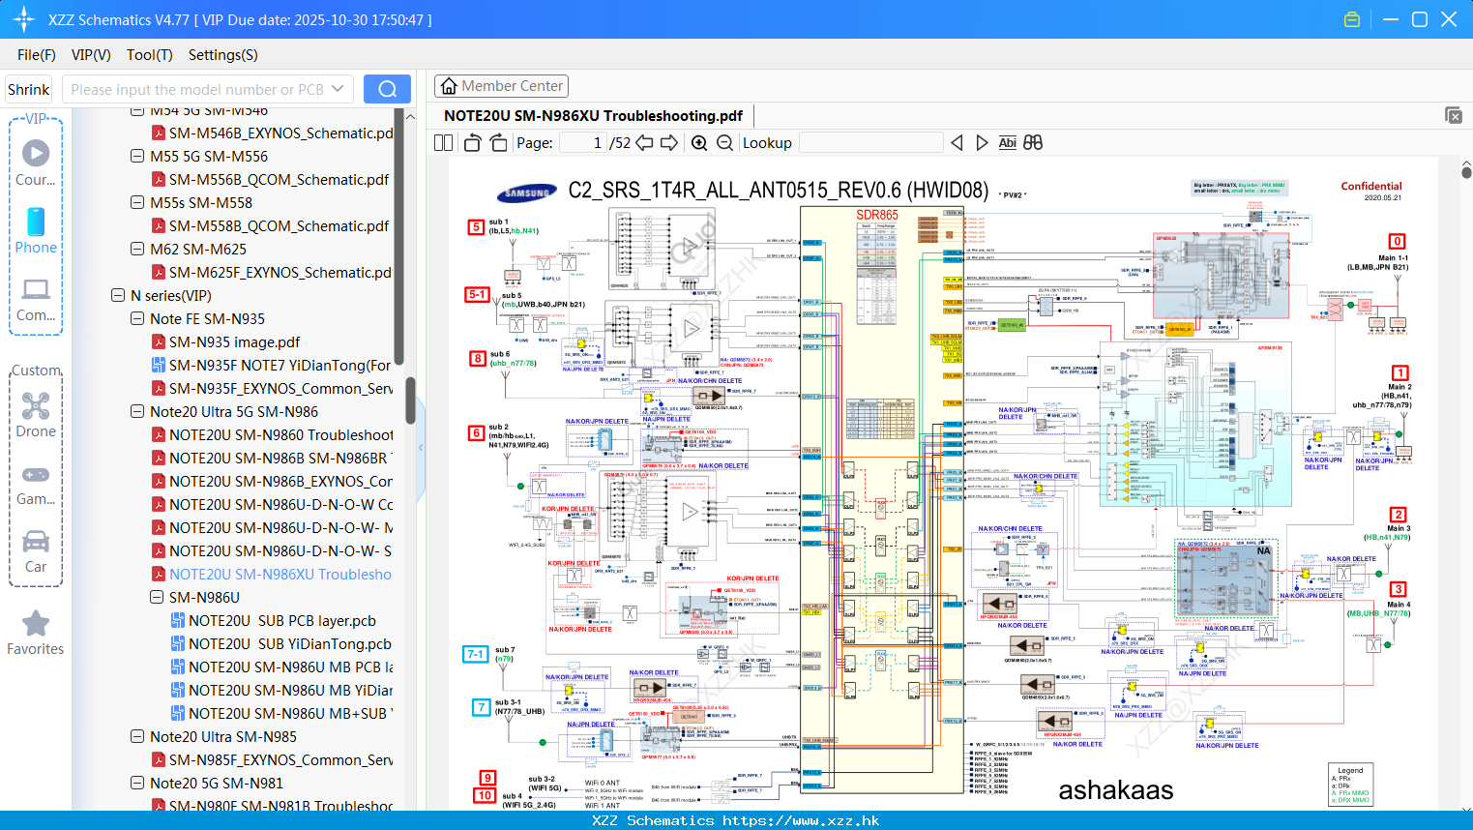
Task: Open Favorites star
Action: pyautogui.click(x=36, y=633)
